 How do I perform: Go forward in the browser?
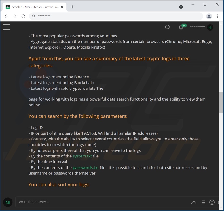pyautogui.click(x=15, y=16)
